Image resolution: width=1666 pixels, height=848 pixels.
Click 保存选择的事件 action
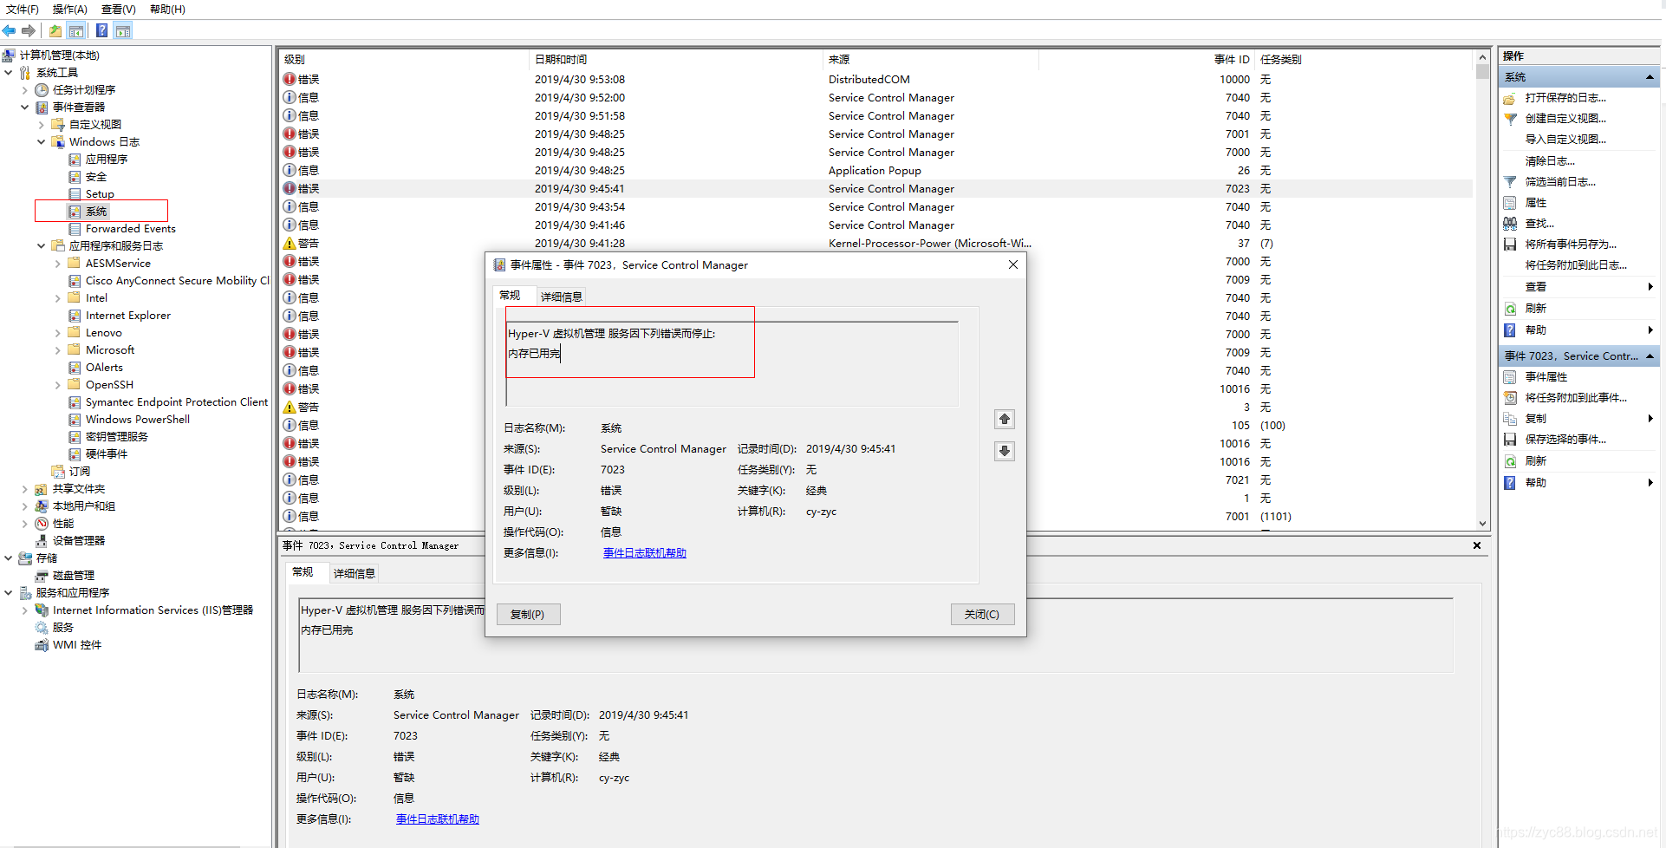(1565, 440)
